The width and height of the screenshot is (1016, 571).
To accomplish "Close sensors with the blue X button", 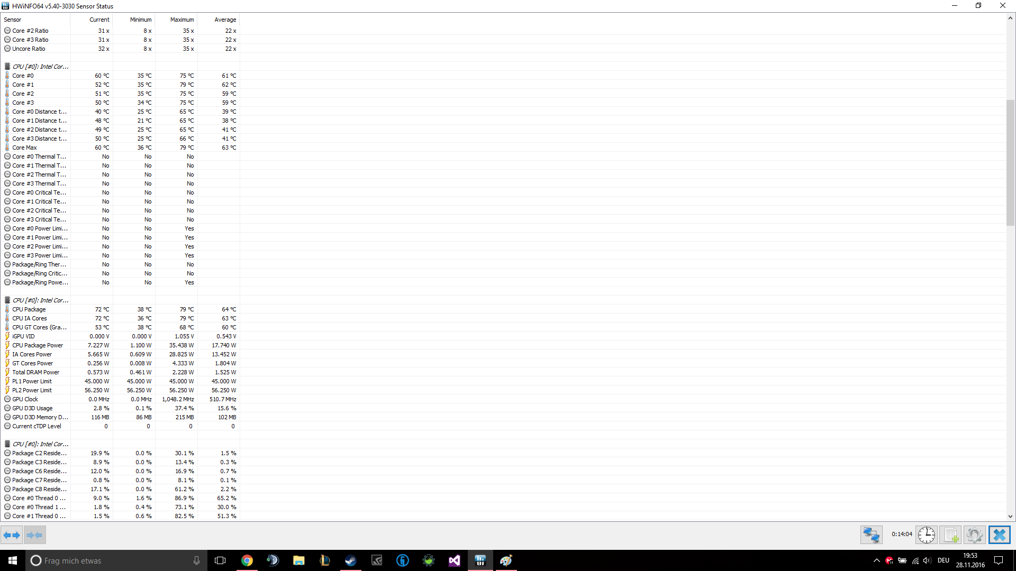I will coord(999,535).
